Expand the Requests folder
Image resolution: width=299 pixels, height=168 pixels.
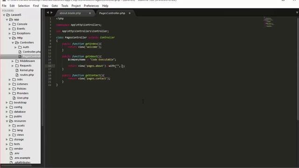[x=13, y=65]
